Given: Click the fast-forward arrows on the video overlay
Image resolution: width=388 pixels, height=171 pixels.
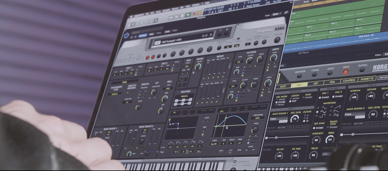Looking at the screenshot, I should (199, 151).
